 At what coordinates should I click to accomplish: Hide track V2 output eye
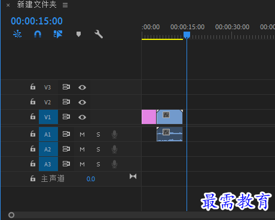pyautogui.click(x=82, y=102)
